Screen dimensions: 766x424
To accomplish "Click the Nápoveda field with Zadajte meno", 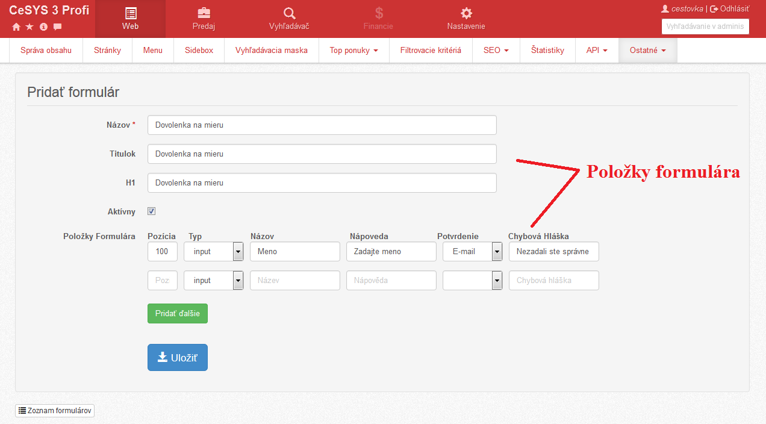I will (x=391, y=252).
